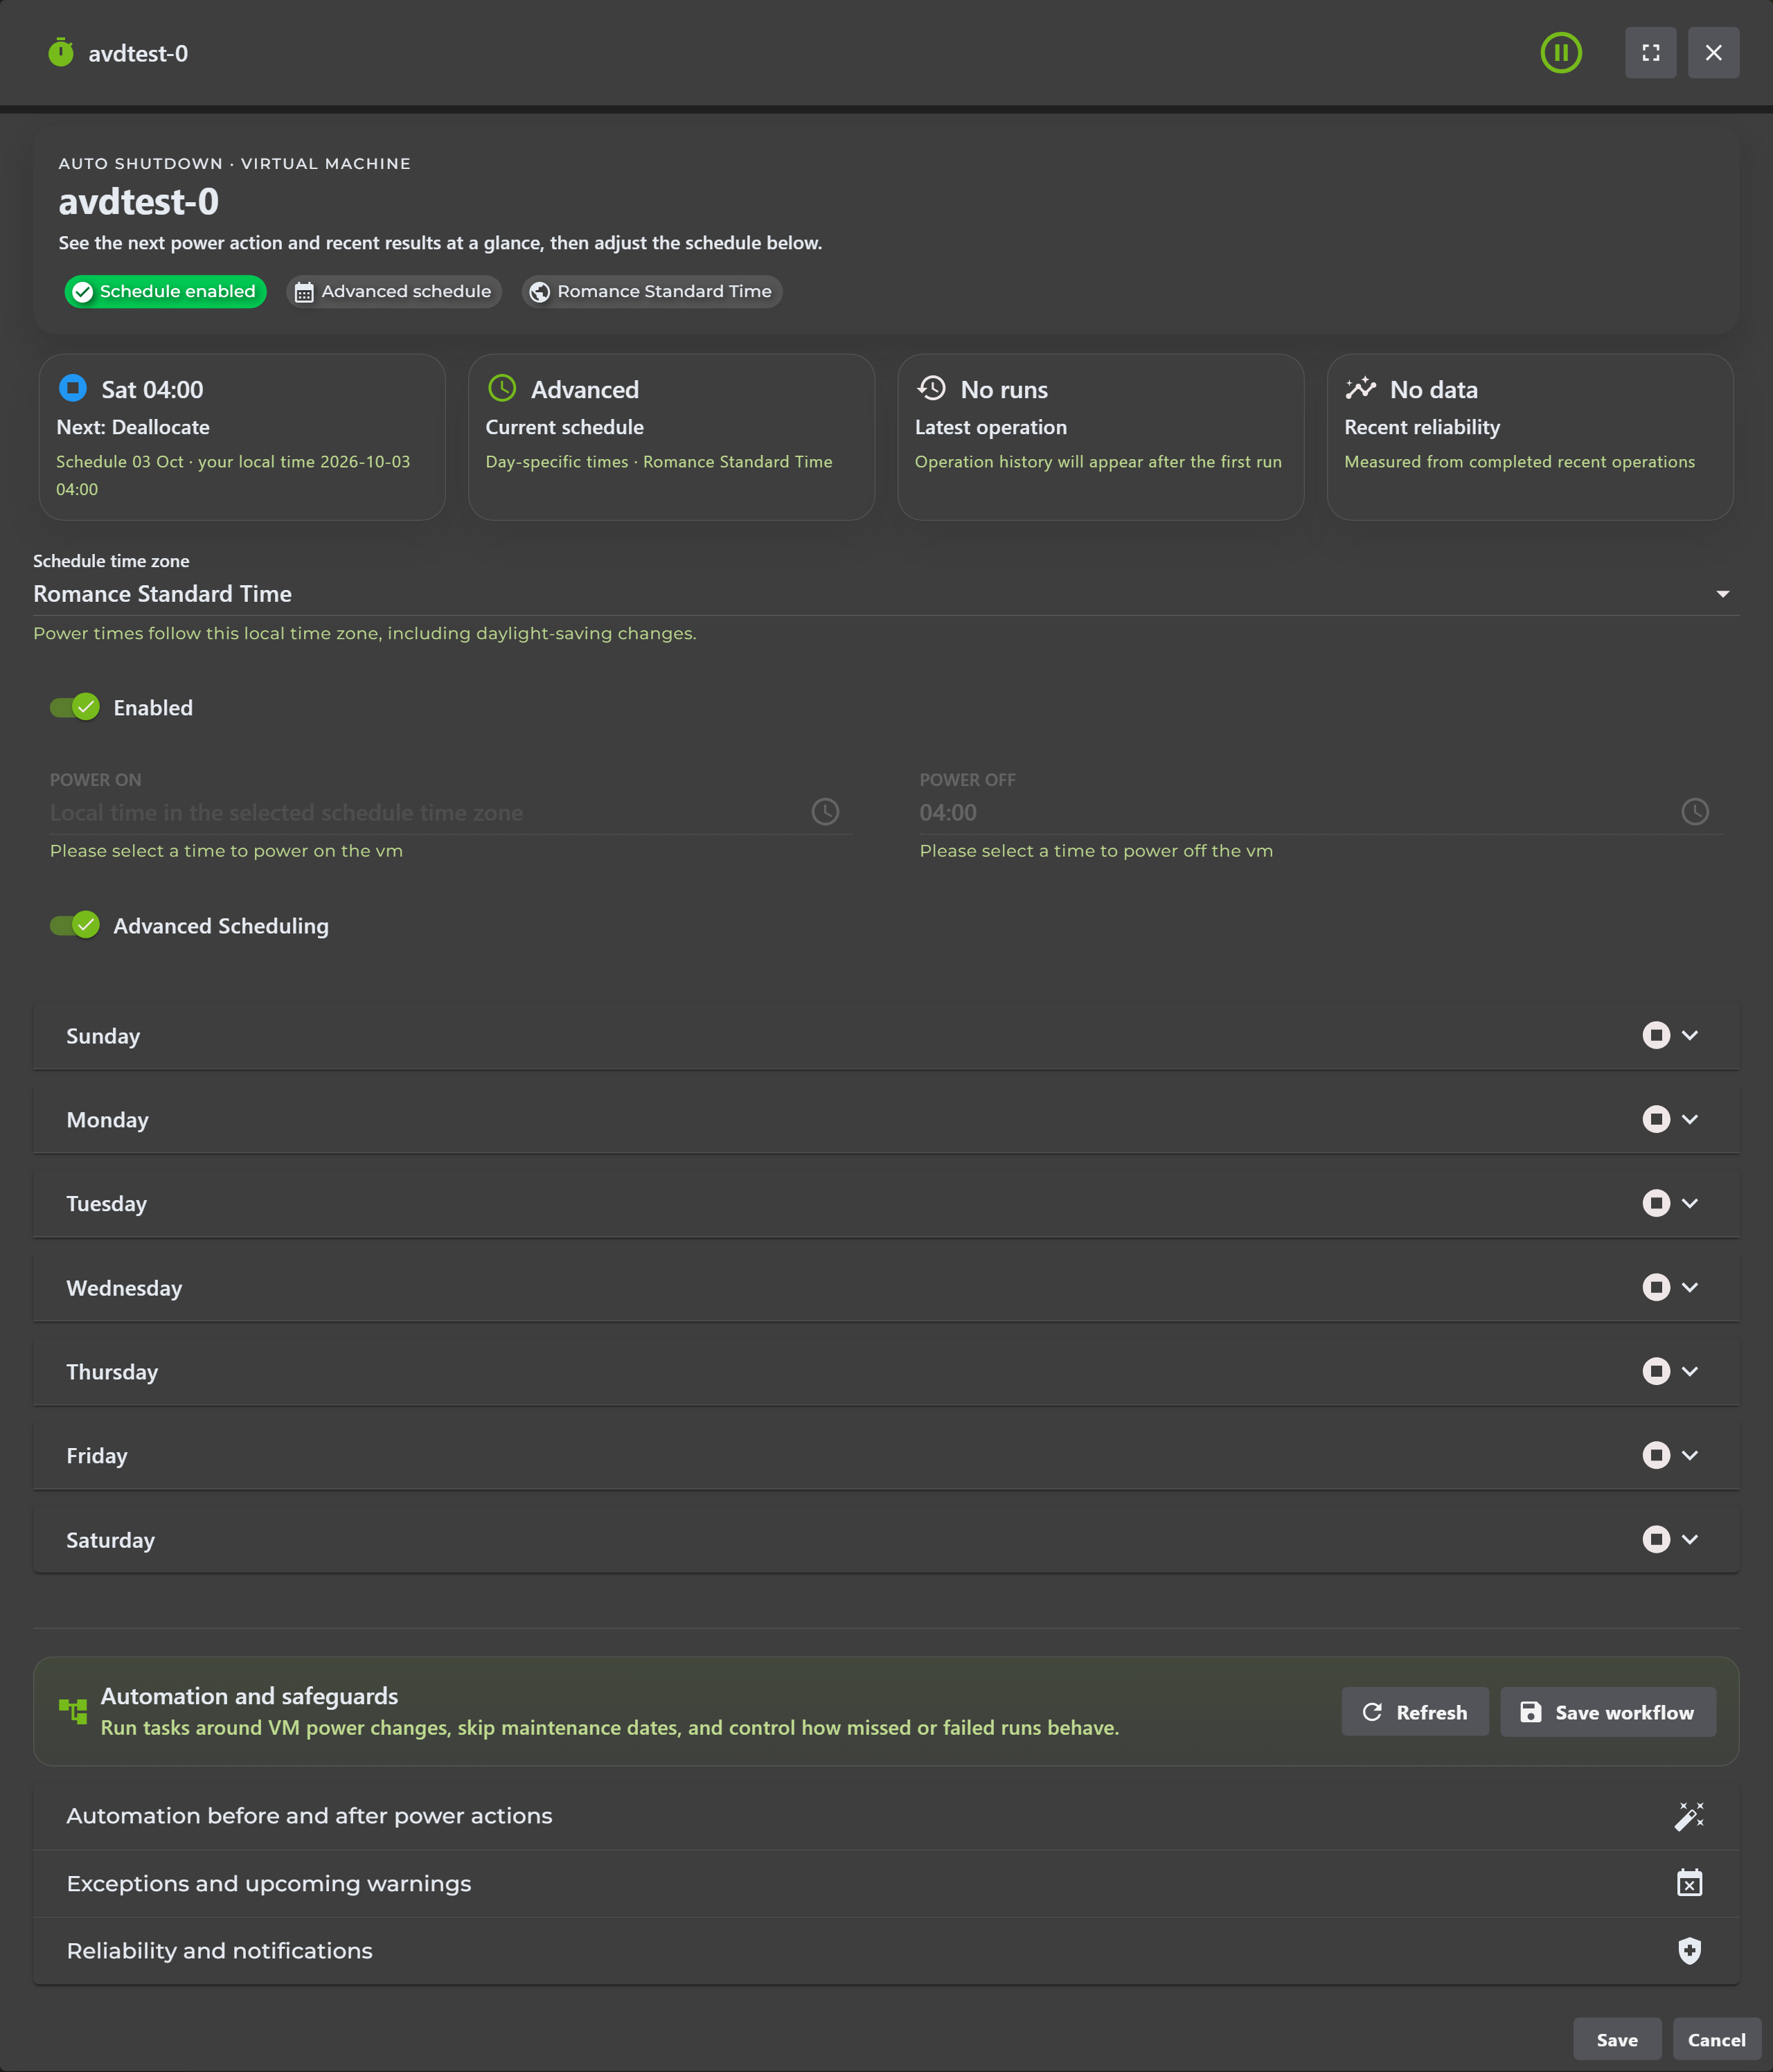Disable the Advanced Scheduling toggle
This screenshot has width=1773, height=2072.
[75, 925]
